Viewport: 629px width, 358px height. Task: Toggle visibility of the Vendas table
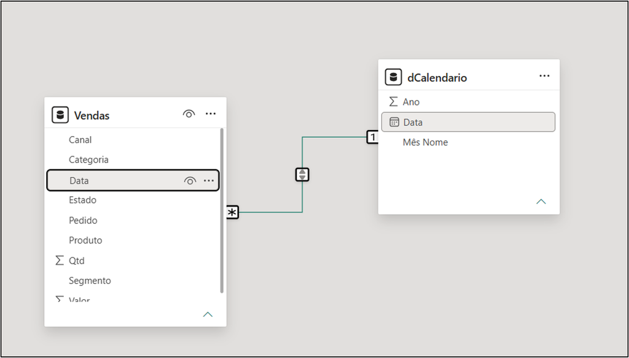189,114
